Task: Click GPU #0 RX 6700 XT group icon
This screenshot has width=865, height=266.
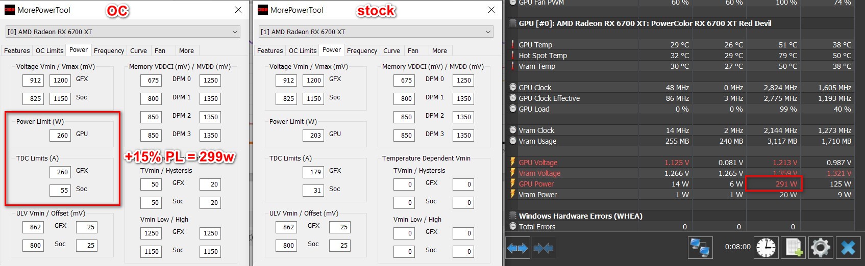Action: [x=513, y=23]
